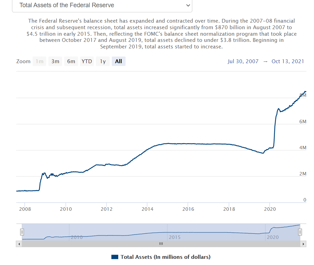This screenshot has width=314, height=265.
Task: Click the 2016 x-axis label
Action: (x=188, y=209)
